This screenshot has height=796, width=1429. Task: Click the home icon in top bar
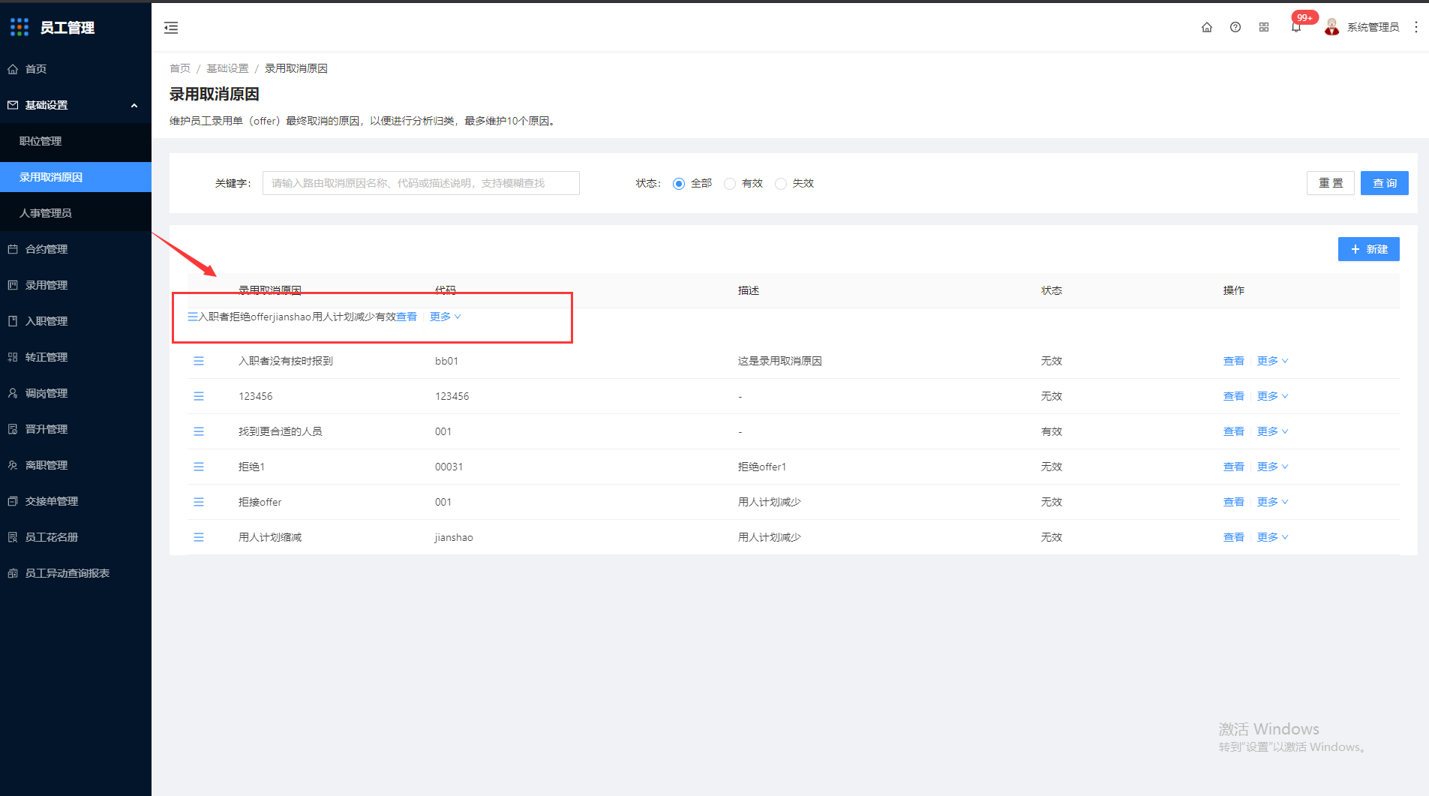[1207, 27]
